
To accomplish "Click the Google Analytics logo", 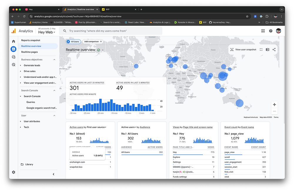I will (x=14, y=31).
